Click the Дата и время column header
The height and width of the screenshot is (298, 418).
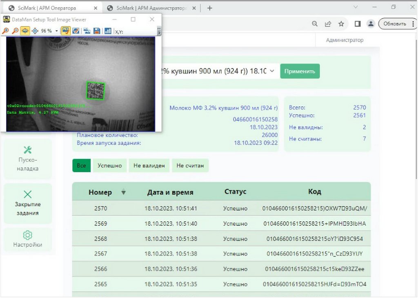[x=170, y=192]
